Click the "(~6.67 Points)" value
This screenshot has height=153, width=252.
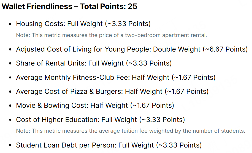coord(225,49)
